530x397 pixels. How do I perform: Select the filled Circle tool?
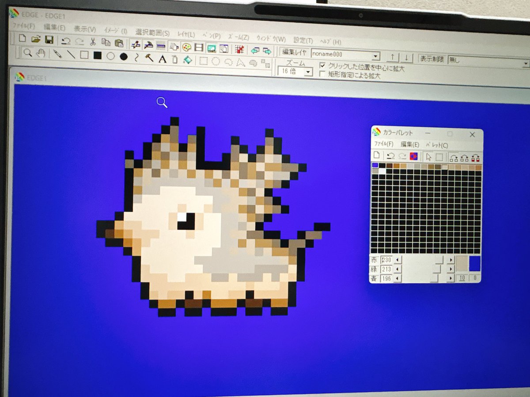(123, 56)
